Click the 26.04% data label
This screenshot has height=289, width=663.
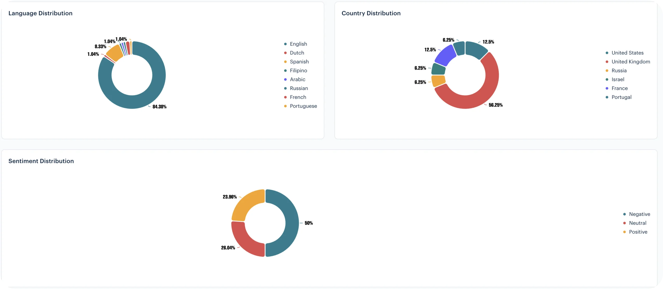coord(228,248)
